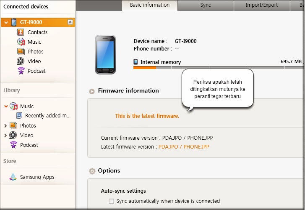Select Music in Library
The image size is (305, 210).
point(27,106)
